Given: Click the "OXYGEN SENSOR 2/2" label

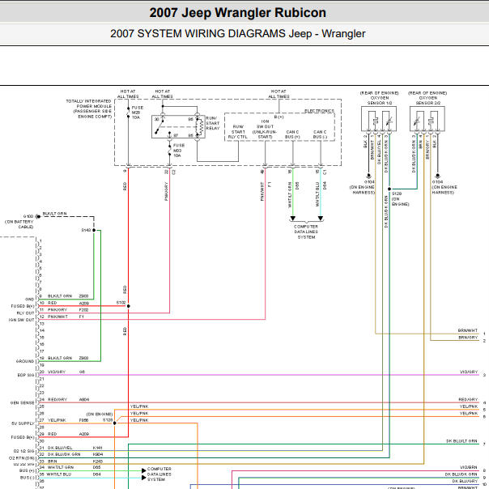Looking at the screenshot, I should [427, 100].
